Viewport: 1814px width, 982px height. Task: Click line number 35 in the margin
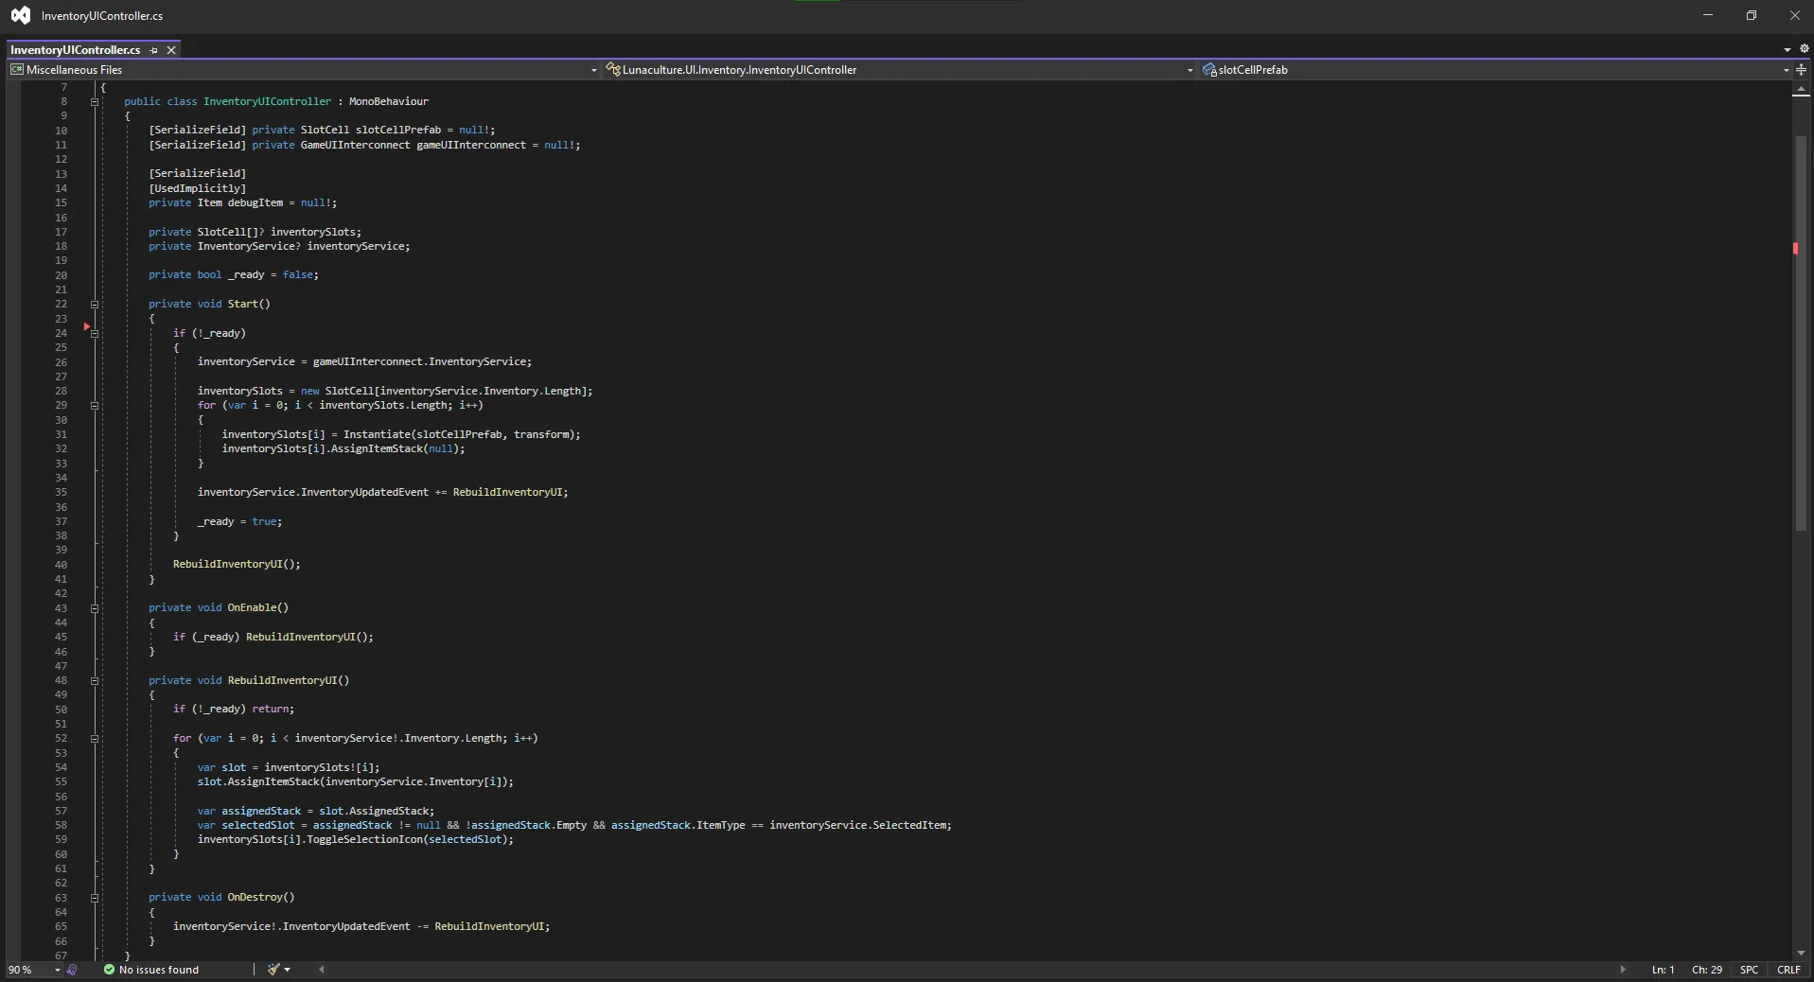point(61,493)
